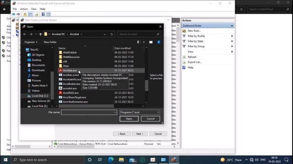
Task: Click the Acrobat DC breadcrumb
Action: (58, 34)
